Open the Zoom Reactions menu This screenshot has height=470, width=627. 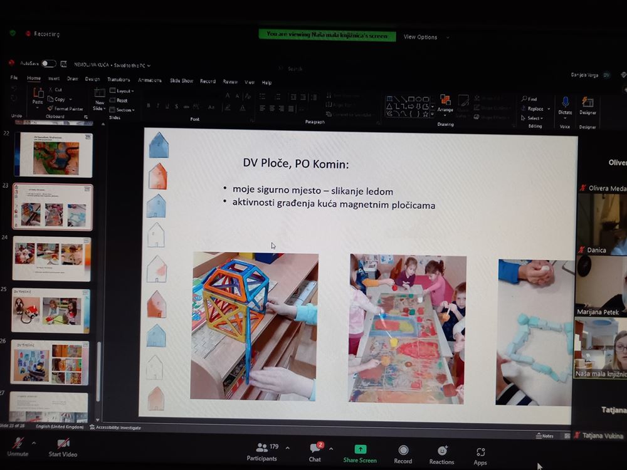click(x=442, y=455)
